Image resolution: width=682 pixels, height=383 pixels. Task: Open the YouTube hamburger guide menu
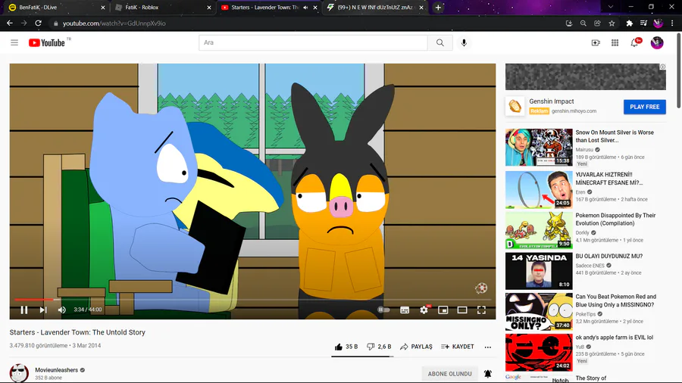14,42
